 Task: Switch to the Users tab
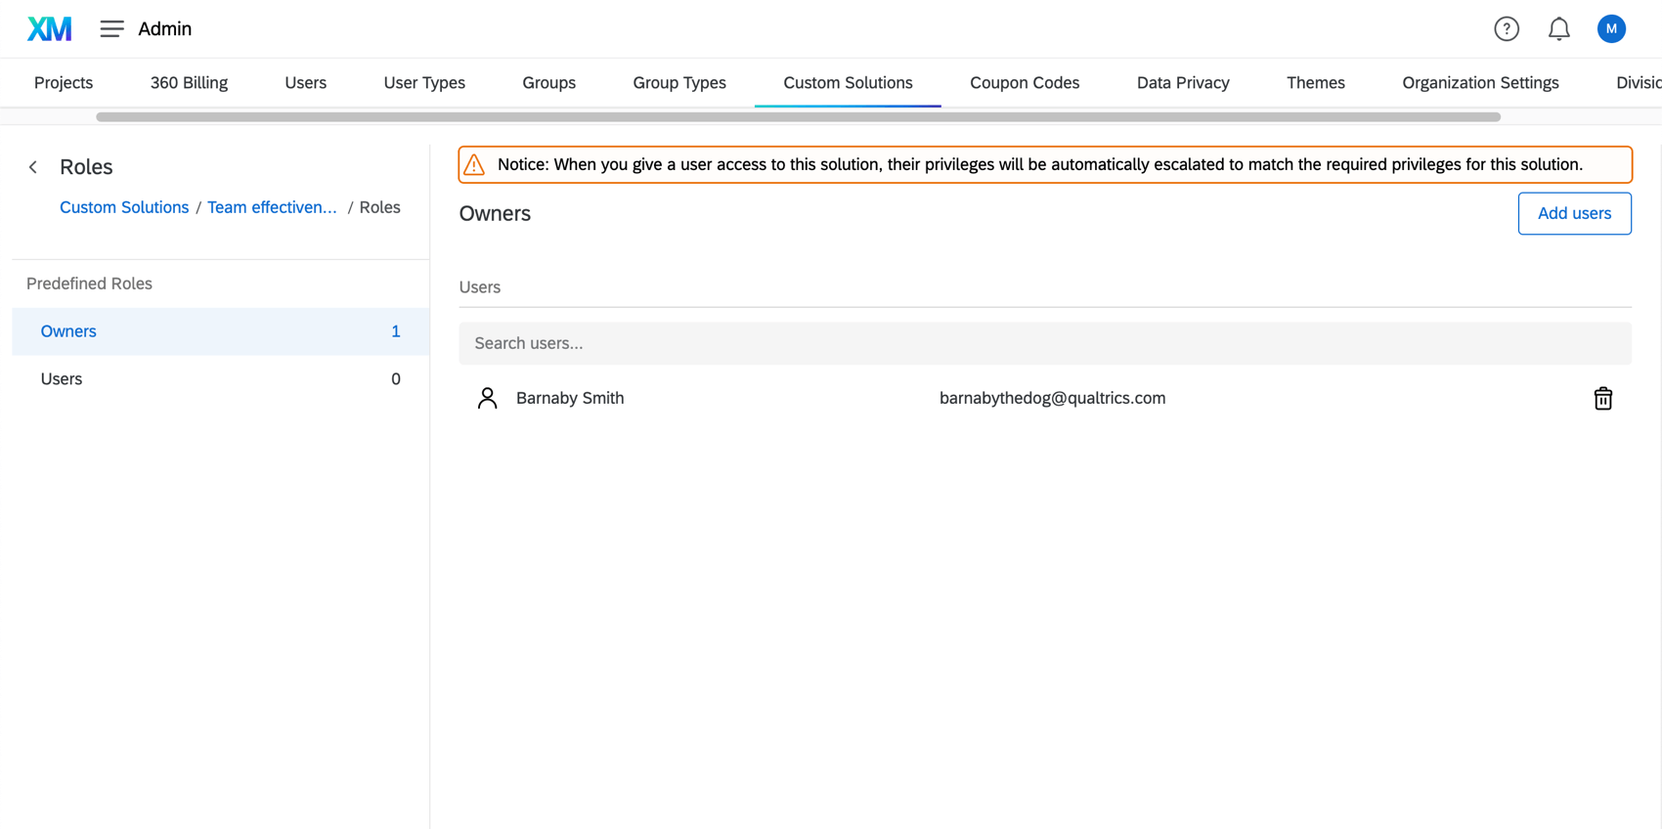coord(305,83)
